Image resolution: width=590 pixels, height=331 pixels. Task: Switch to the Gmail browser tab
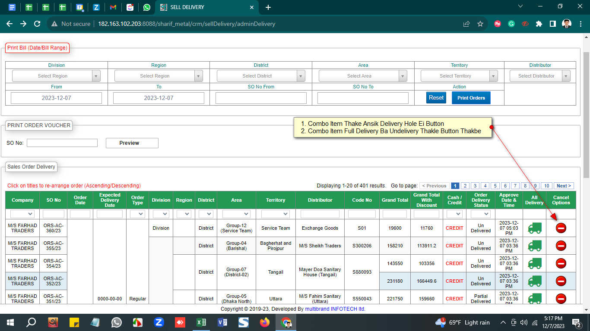[113, 7]
